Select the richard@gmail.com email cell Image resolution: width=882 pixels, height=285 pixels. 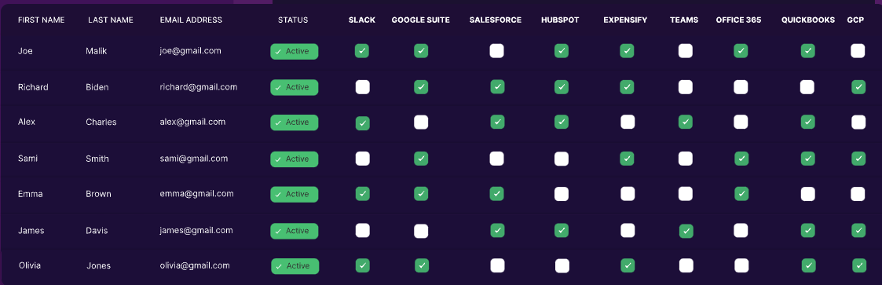click(199, 87)
